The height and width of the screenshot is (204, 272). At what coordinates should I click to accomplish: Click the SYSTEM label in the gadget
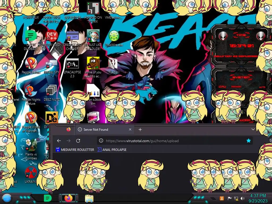(x=241, y=77)
